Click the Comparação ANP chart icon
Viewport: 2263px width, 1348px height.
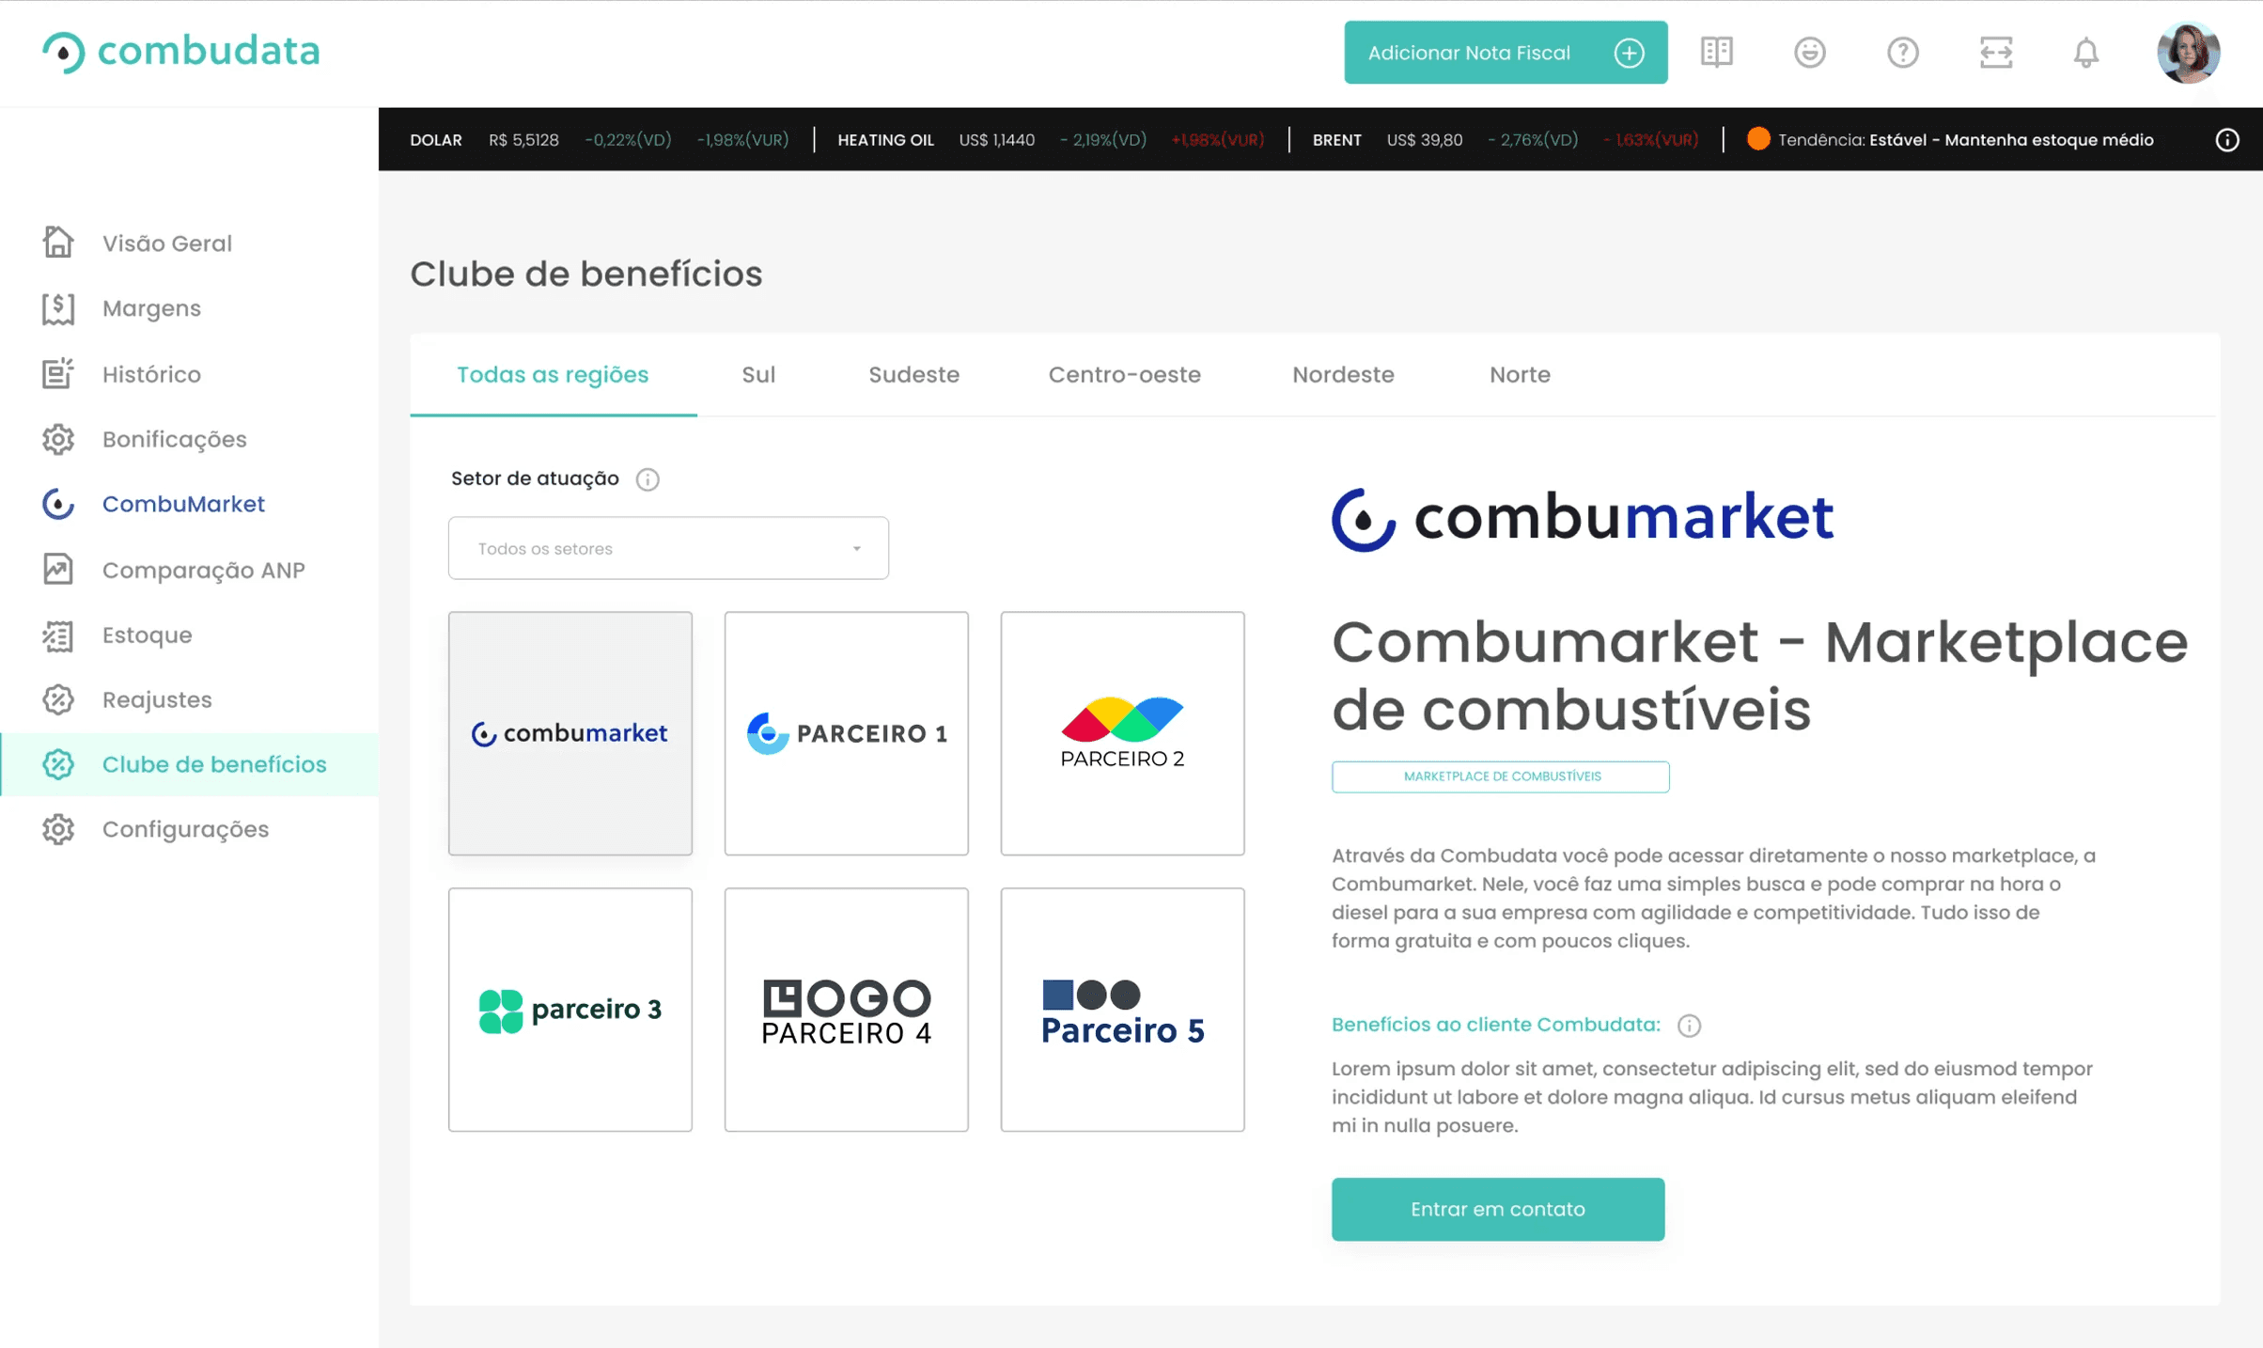tap(57, 570)
